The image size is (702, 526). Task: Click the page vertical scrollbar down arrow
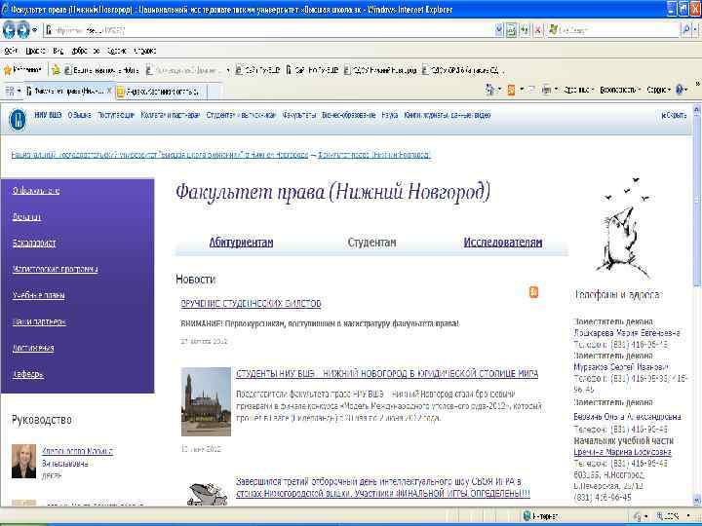(696, 500)
